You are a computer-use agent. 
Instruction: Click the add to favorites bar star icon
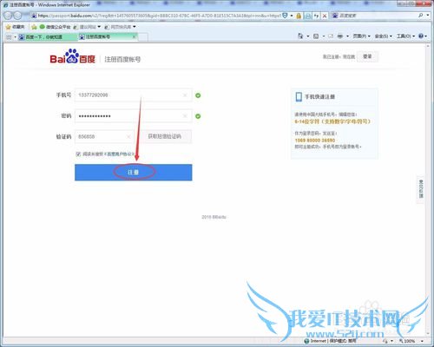(34, 27)
